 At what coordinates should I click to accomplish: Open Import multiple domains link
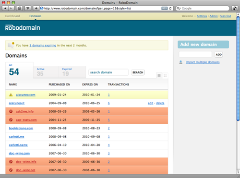click(x=203, y=62)
